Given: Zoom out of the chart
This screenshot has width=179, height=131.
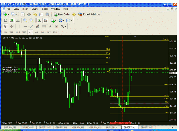Looking at the screenshot, I should pos(32,20).
